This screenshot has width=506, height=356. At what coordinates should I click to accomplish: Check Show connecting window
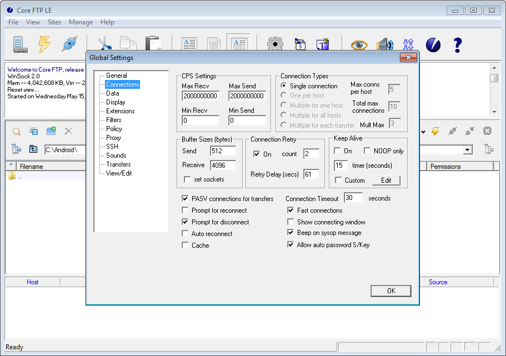(x=290, y=222)
